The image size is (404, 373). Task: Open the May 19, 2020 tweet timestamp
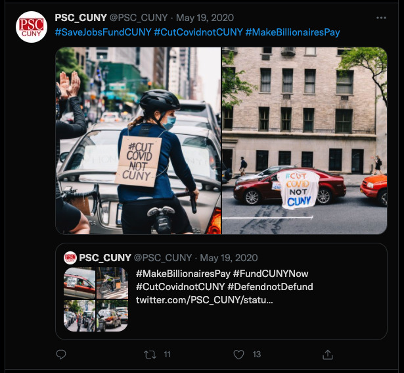pos(205,18)
